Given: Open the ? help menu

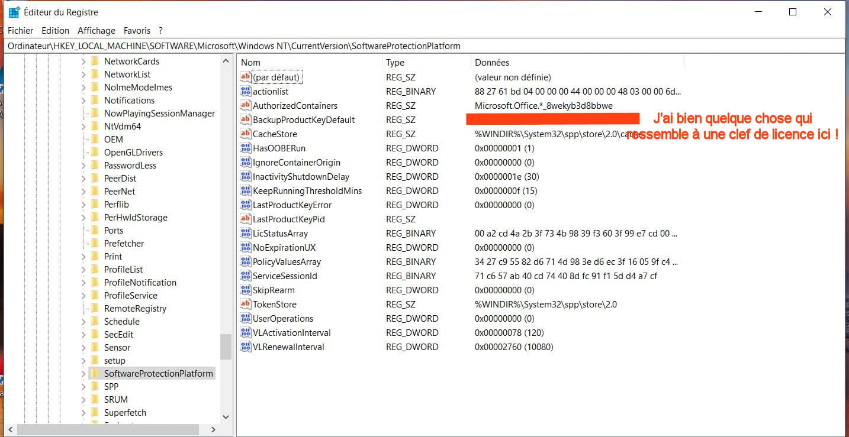Looking at the screenshot, I should pos(160,30).
